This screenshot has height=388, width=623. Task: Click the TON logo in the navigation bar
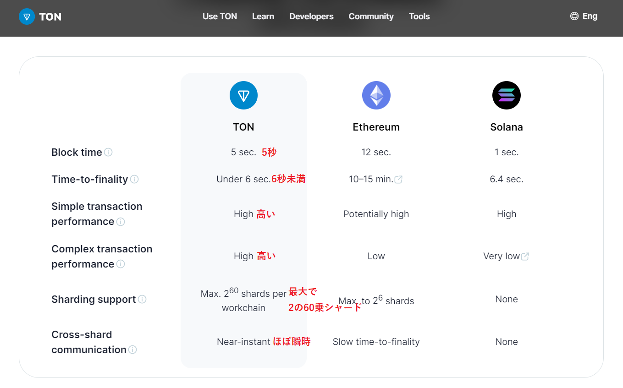pos(40,16)
